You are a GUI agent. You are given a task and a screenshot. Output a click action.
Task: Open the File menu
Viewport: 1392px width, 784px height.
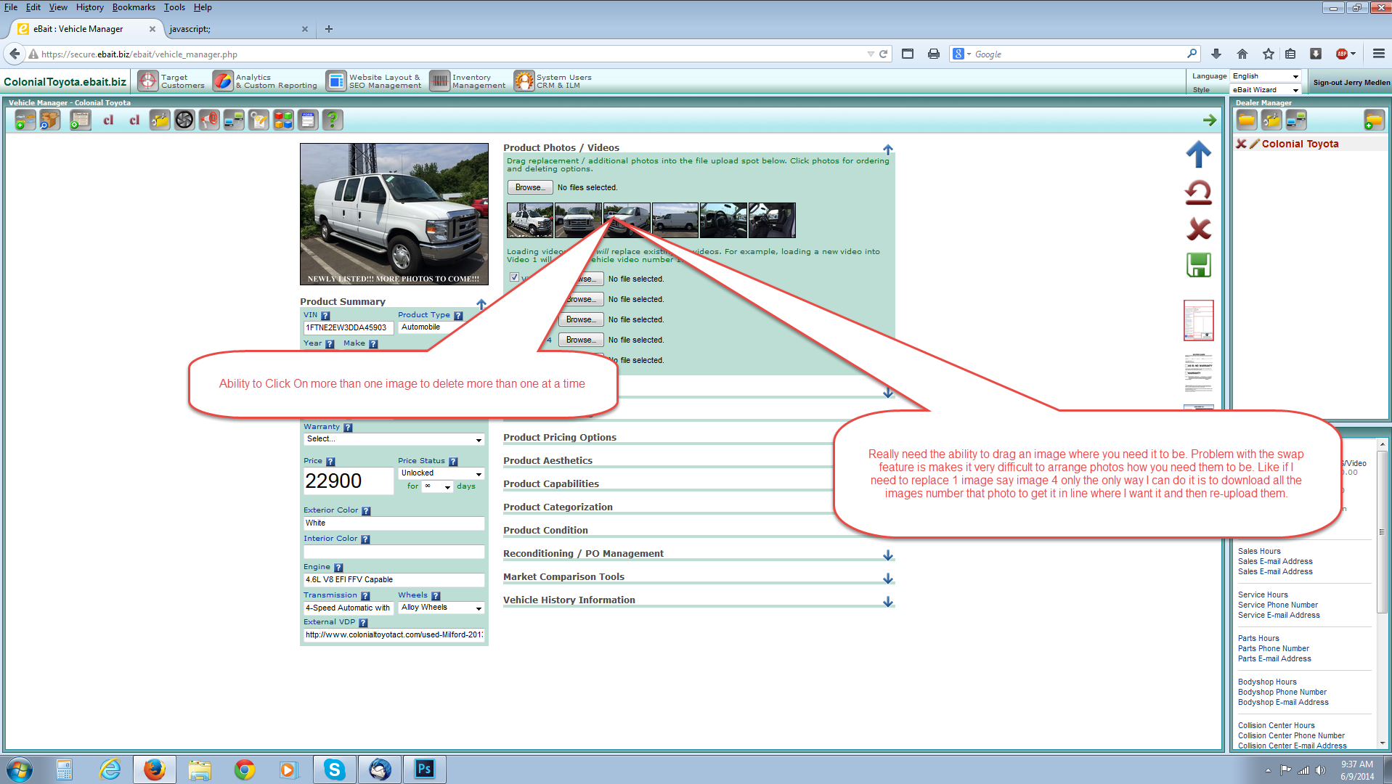pyautogui.click(x=11, y=7)
